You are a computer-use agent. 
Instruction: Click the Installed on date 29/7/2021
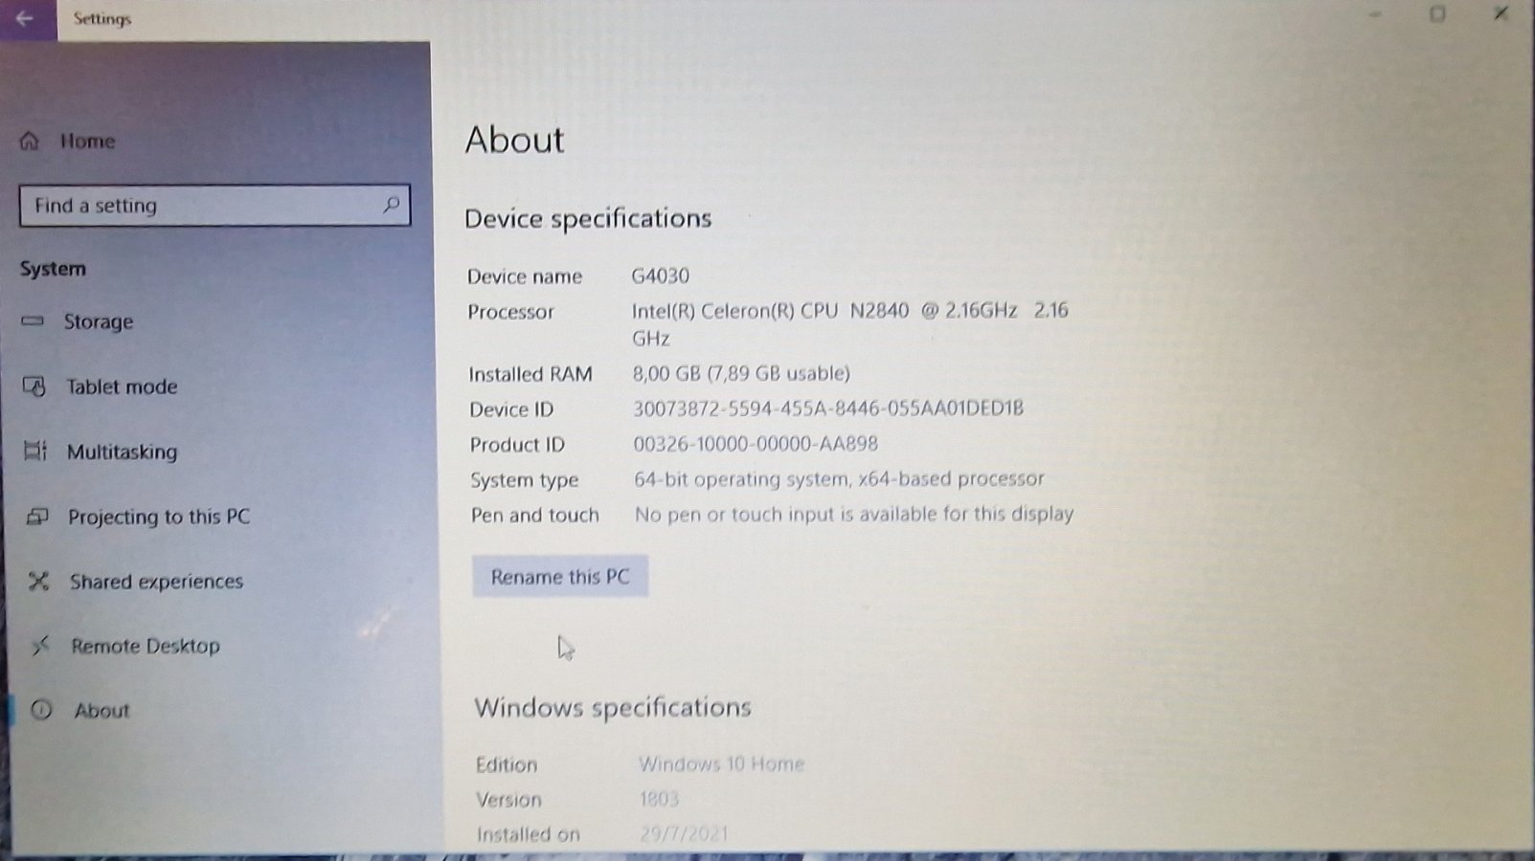(684, 833)
